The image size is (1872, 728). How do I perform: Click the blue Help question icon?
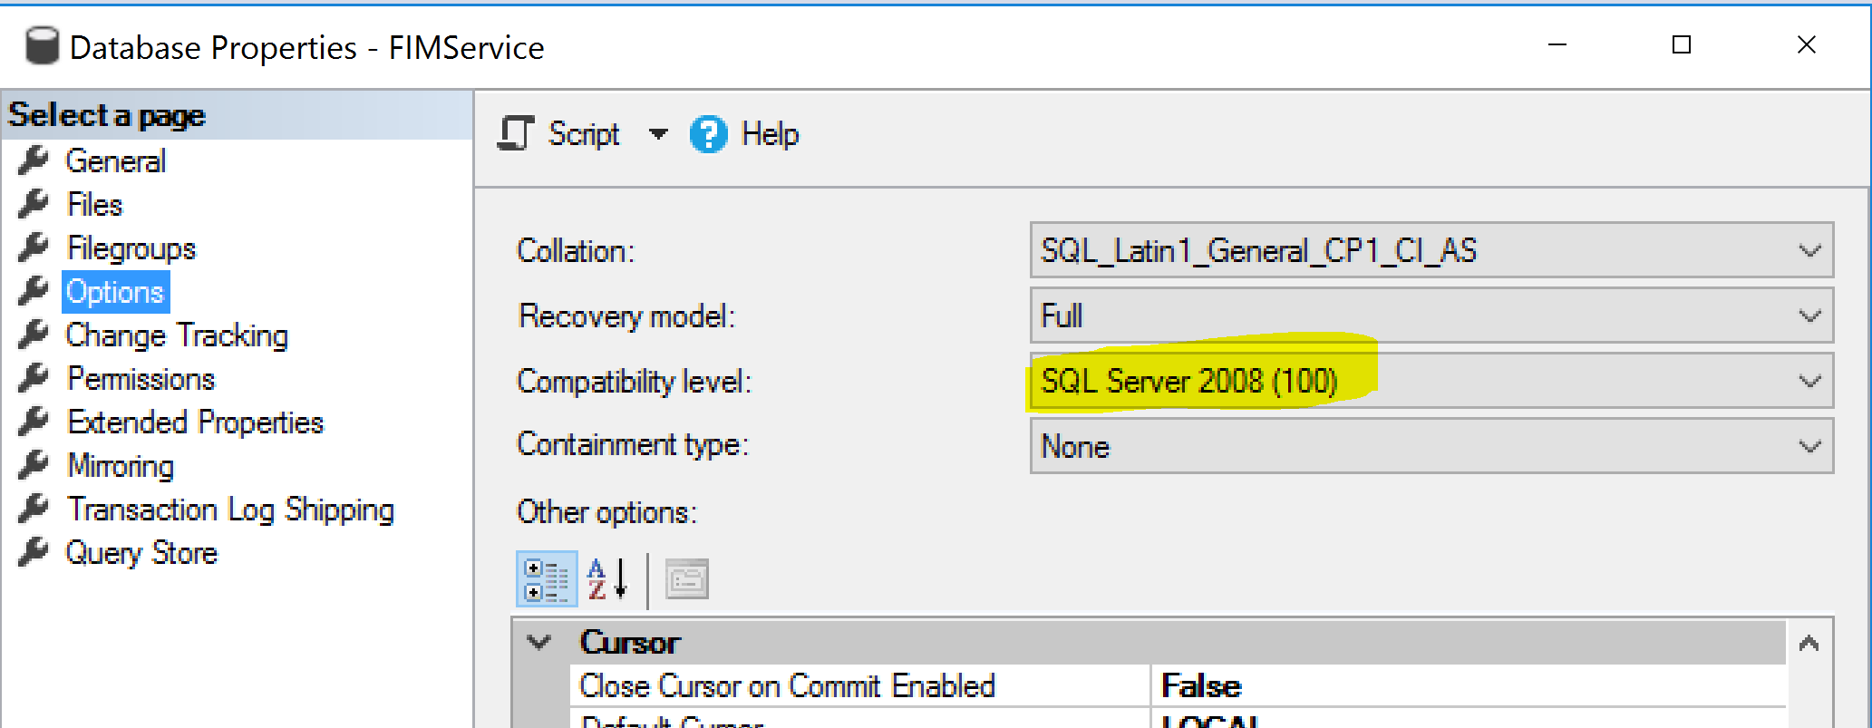coord(708,135)
